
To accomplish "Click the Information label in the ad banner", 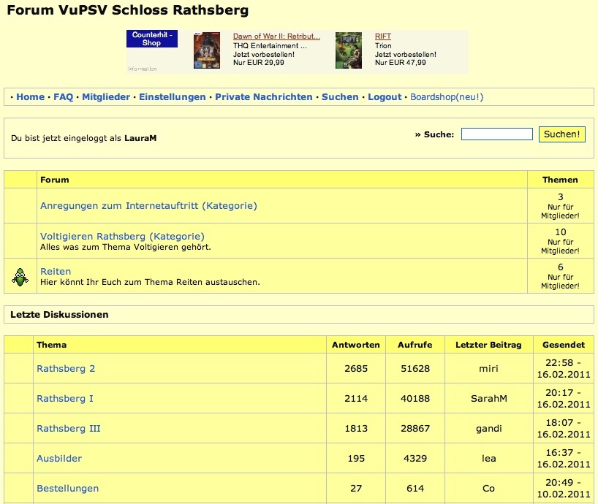I will [x=143, y=69].
